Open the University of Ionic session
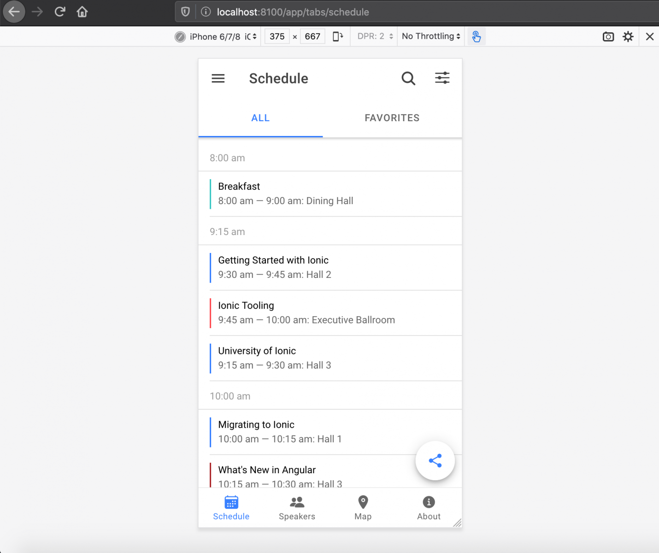The width and height of the screenshot is (659, 553). (330, 358)
